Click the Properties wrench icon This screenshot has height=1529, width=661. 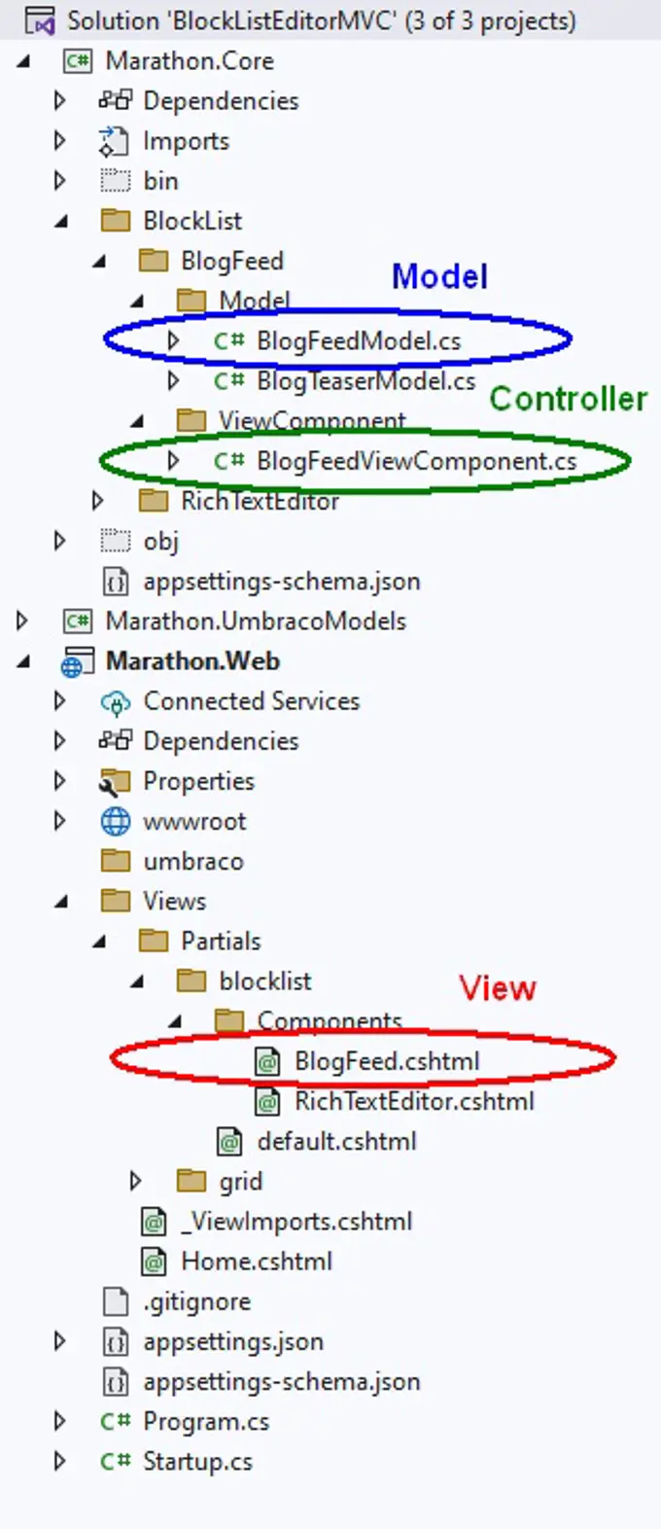pyautogui.click(x=115, y=782)
